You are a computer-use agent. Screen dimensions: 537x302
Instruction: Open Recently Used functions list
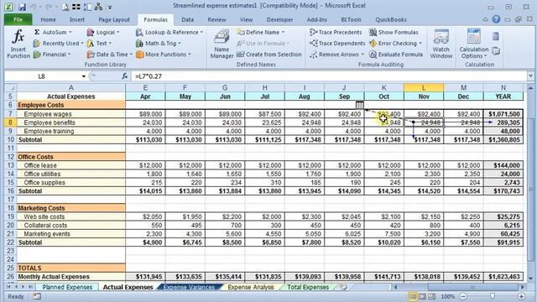(x=58, y=43)
